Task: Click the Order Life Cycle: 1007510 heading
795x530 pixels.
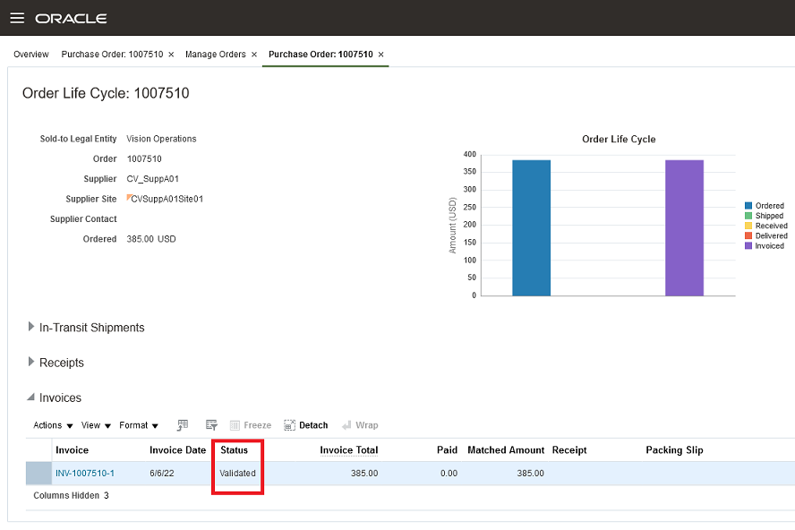Action: [106, 93]
